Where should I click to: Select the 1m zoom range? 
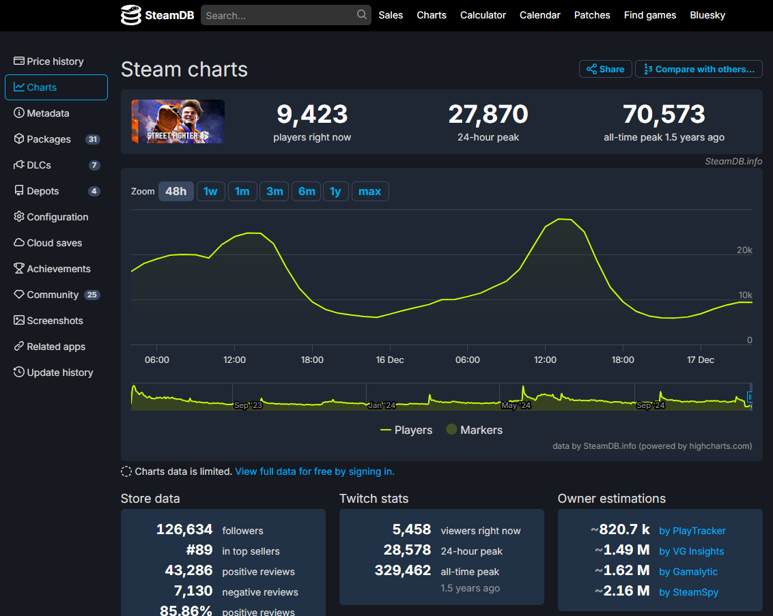(x=242, y=192)
